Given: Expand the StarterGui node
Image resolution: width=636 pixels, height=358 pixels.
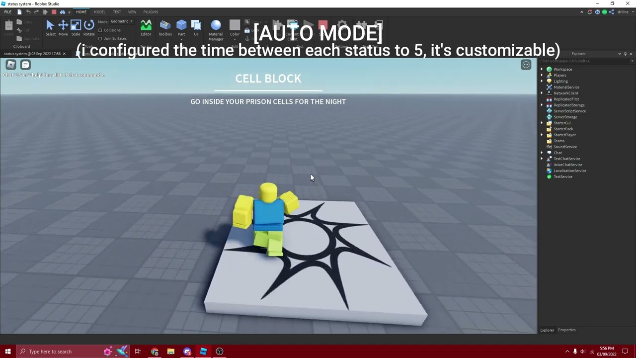Looking at the screenshot, I should (x=542, y=123).
